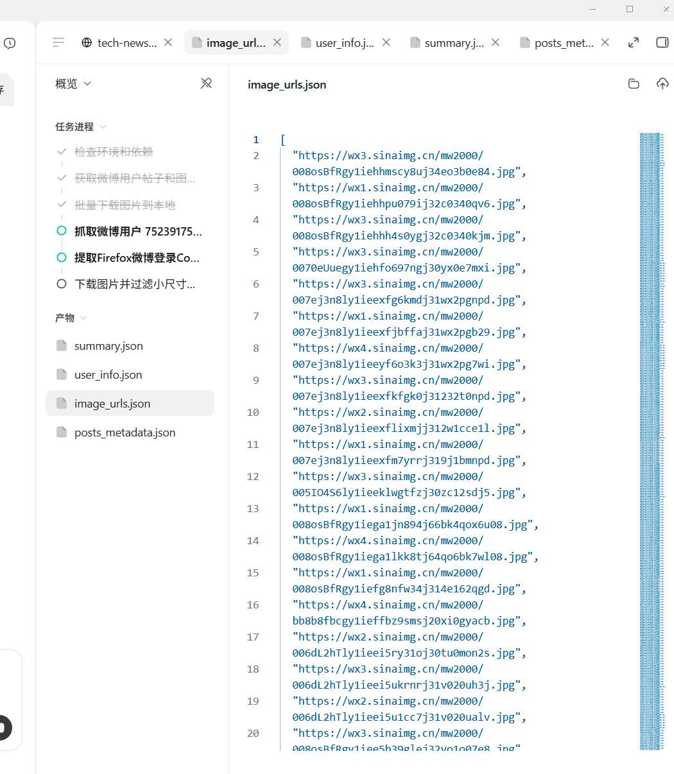Click the file icon next to summary.json
This screenshot has width=674, height=774.
click(62, 346)
